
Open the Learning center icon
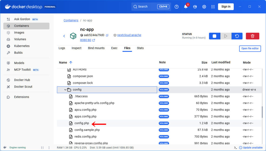coord(195,7)
